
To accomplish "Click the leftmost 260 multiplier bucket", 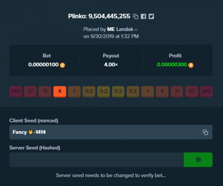I will tap(16, 92).
